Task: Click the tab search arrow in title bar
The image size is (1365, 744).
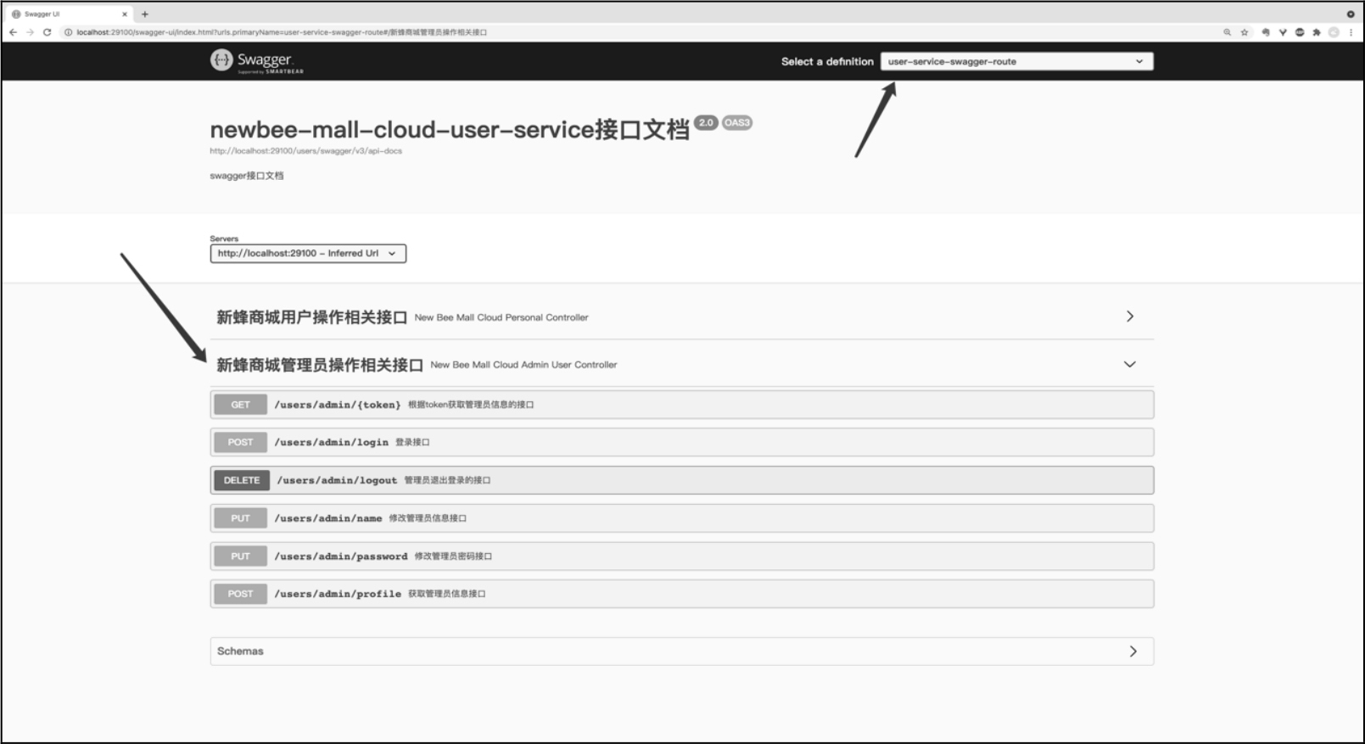Action: (x=1351, y=14)
